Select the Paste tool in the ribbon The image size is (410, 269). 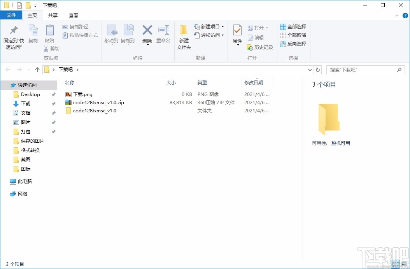pyautogui.click(x=49, y=35)
